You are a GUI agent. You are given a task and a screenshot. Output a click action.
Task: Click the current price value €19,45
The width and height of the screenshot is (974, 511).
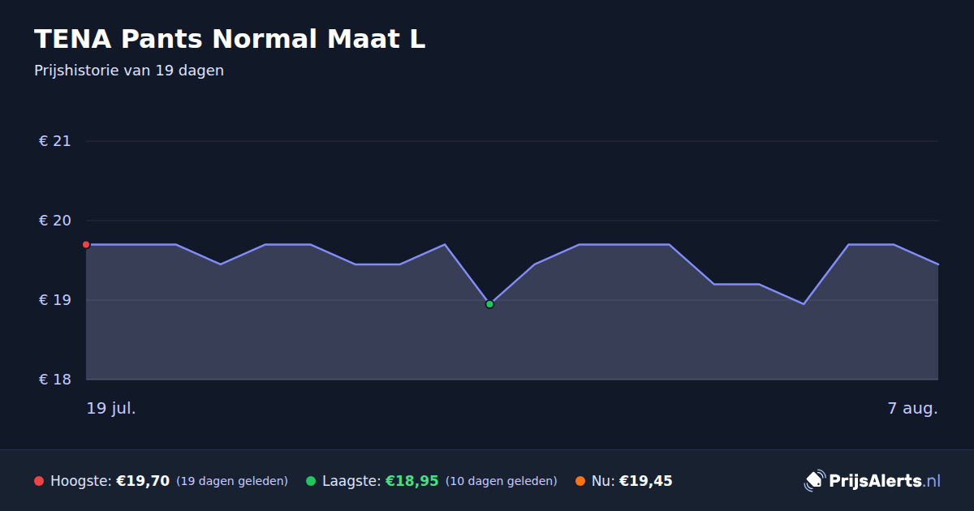click(646, 481)
